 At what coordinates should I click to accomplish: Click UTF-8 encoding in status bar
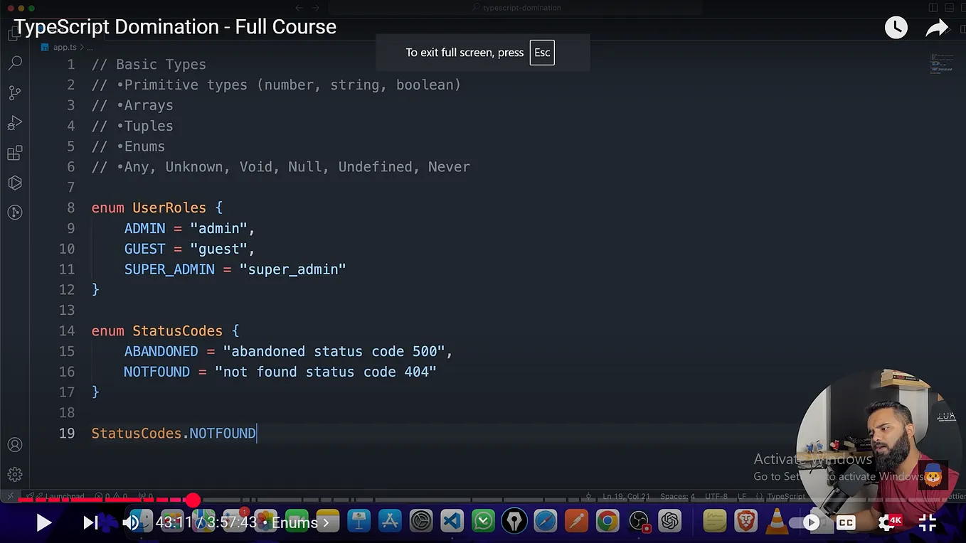point(716,496)
